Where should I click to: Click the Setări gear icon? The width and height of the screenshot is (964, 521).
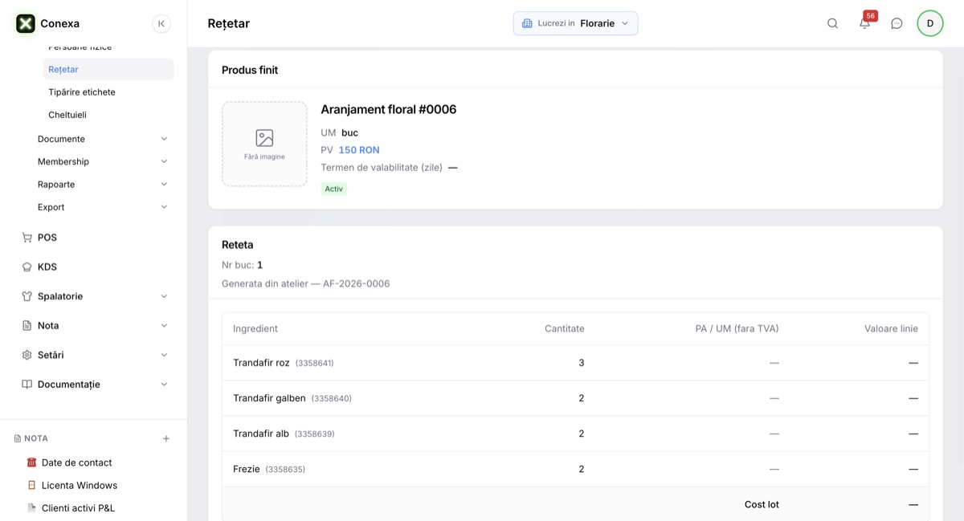point(27,355)
